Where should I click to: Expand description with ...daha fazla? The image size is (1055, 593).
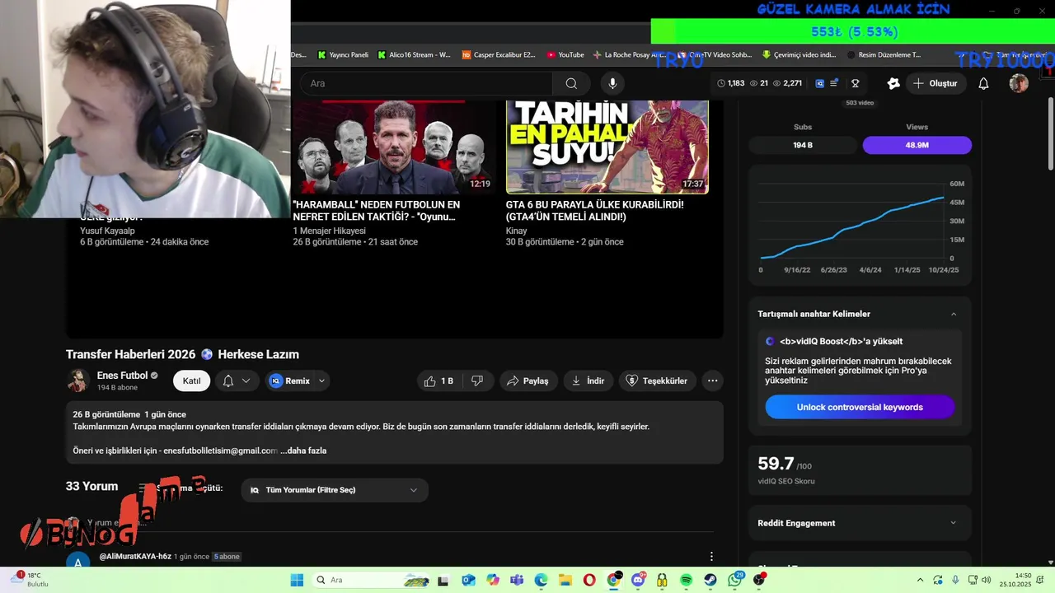click(303, 451)
